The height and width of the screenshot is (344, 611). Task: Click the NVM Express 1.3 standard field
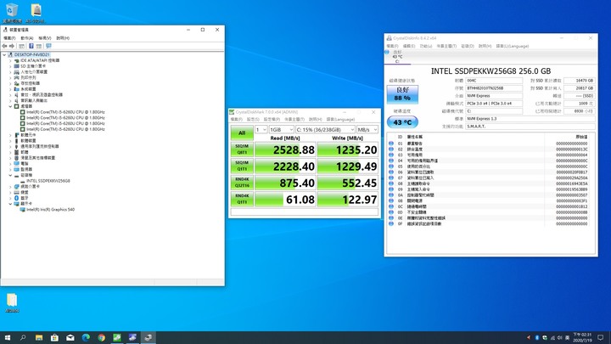(x=530, y=119)
